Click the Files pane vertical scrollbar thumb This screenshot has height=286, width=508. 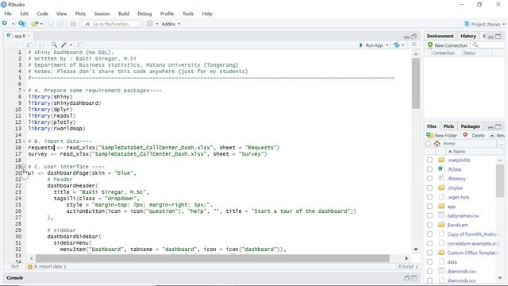500,180
